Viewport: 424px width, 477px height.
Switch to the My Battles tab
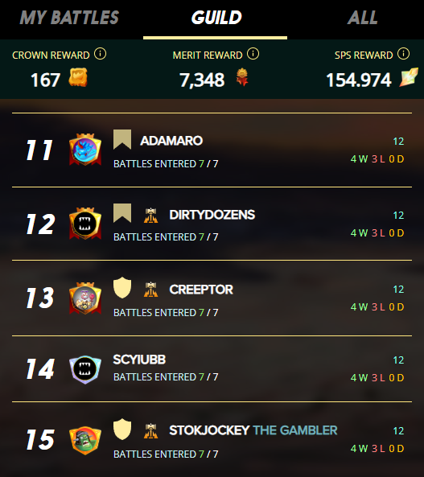tap(69, 18)
